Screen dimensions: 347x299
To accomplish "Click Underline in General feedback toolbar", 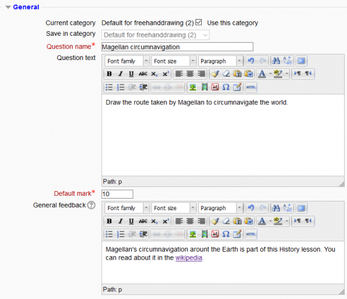I will pos(131,220).
